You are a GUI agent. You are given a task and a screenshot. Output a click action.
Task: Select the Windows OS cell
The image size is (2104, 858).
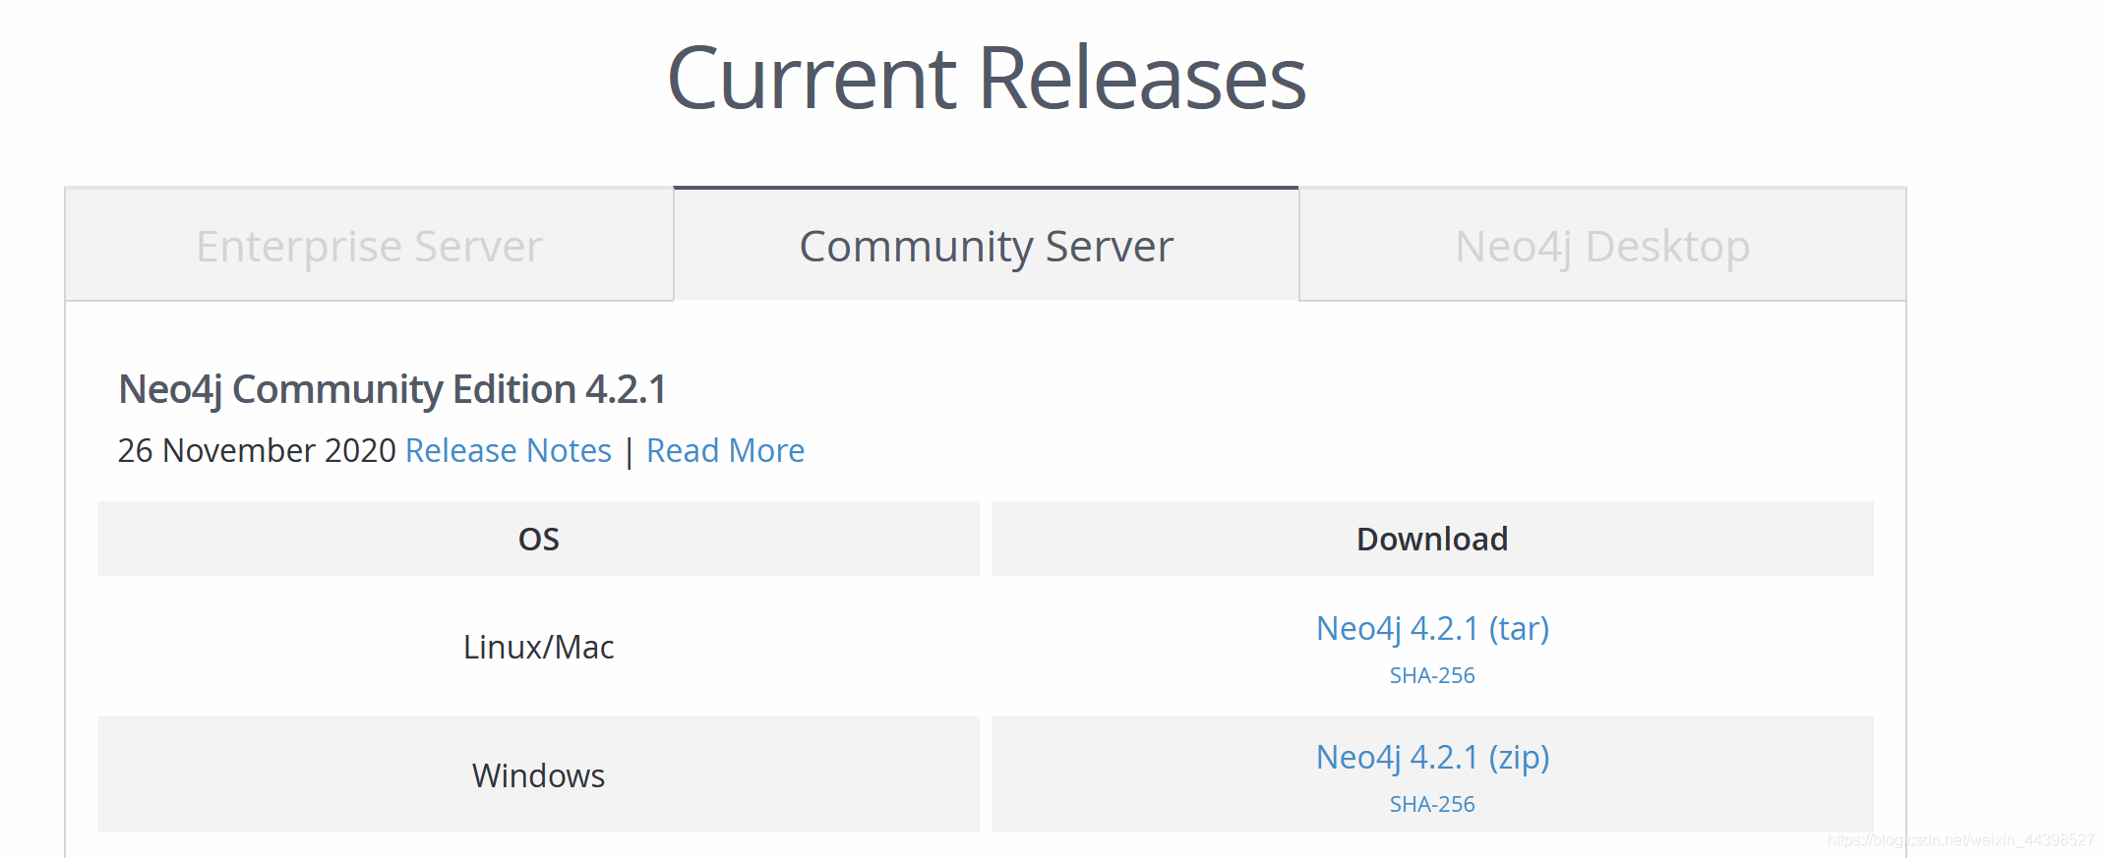[538, 775]
